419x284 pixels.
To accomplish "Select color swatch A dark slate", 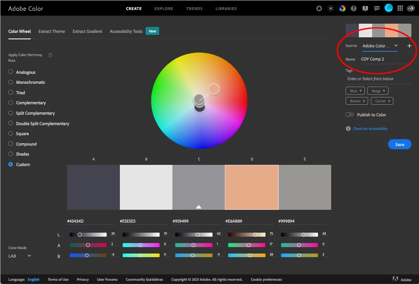I will pyautogui.click(x=93, y=187).
